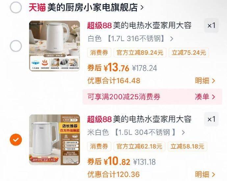The height and width of the screenshot is (181, 227).
Task: Tap 立减58.18元 discount tag
Action: click(x=188, y=146)
